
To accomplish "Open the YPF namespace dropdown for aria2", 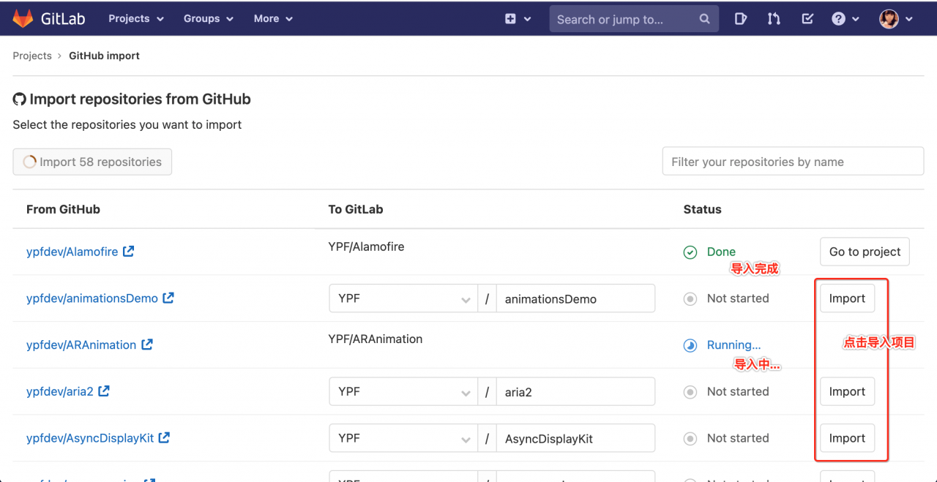I will (403, 391).
